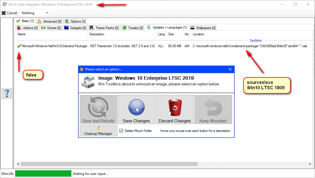Click the .NET Framework 3.5 description text
Image resolution: width=315 pixels, height=178 pixels.
[122, 46]
